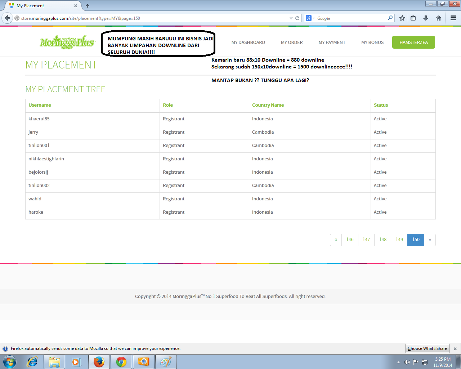The image size is (461, 369).
Task: Go to previous pages with « button
Action: click(x=336, y=240)
